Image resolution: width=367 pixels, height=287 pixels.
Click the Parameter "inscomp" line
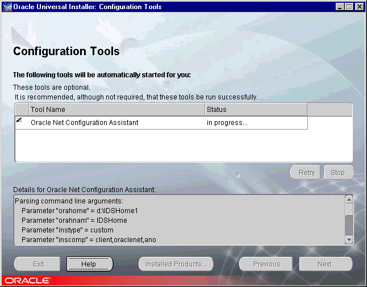(89, 240)
